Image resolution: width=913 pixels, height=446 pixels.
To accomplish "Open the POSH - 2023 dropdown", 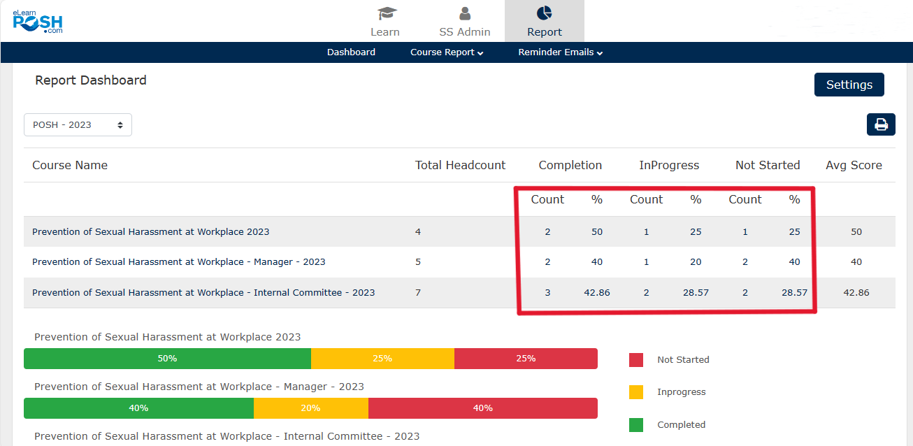I will (x=78, y=124).
